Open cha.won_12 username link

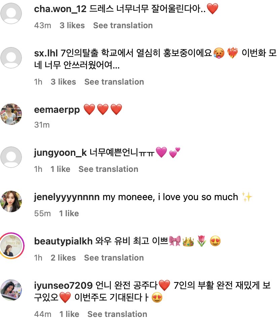(60, 9)
